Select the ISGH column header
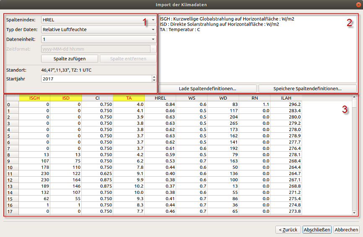The width and height of the screenshot is (363, 237). tap(34, 98)
